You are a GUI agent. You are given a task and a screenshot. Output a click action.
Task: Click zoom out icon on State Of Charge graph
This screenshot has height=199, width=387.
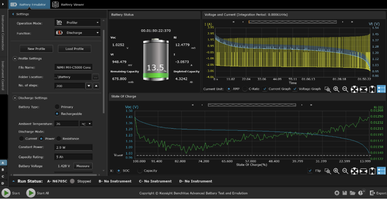point(345,171)
